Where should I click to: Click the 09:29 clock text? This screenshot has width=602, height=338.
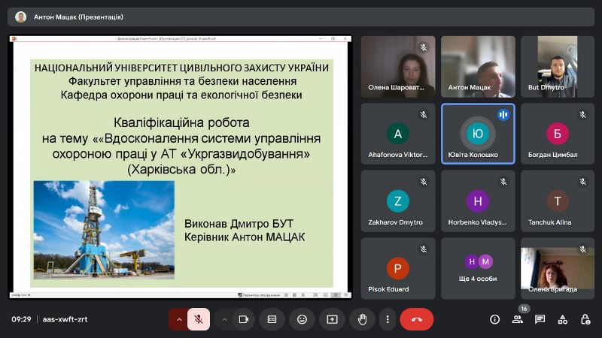click(x=21, y=319)
